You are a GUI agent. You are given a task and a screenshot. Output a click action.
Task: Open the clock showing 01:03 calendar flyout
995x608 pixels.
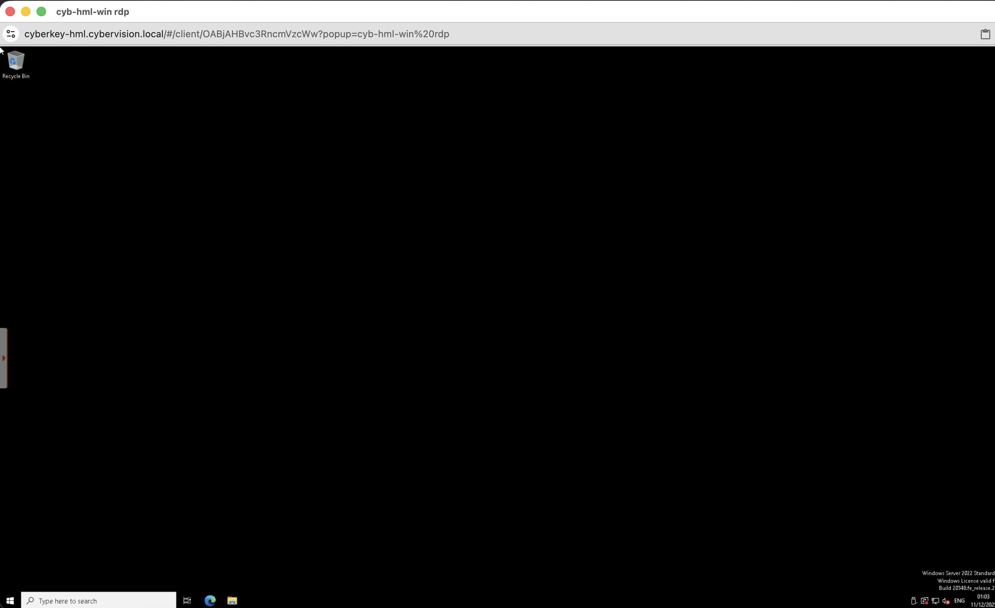coord(983,600)
